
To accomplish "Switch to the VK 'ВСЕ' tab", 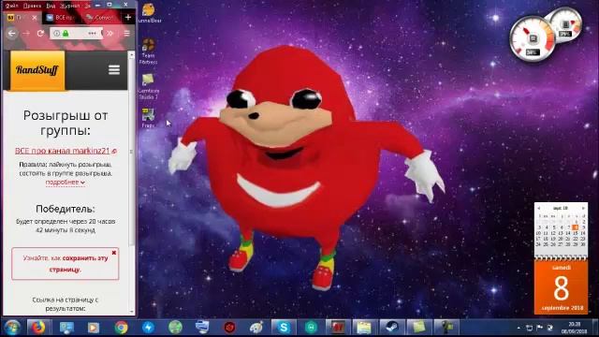I will 61,18.
